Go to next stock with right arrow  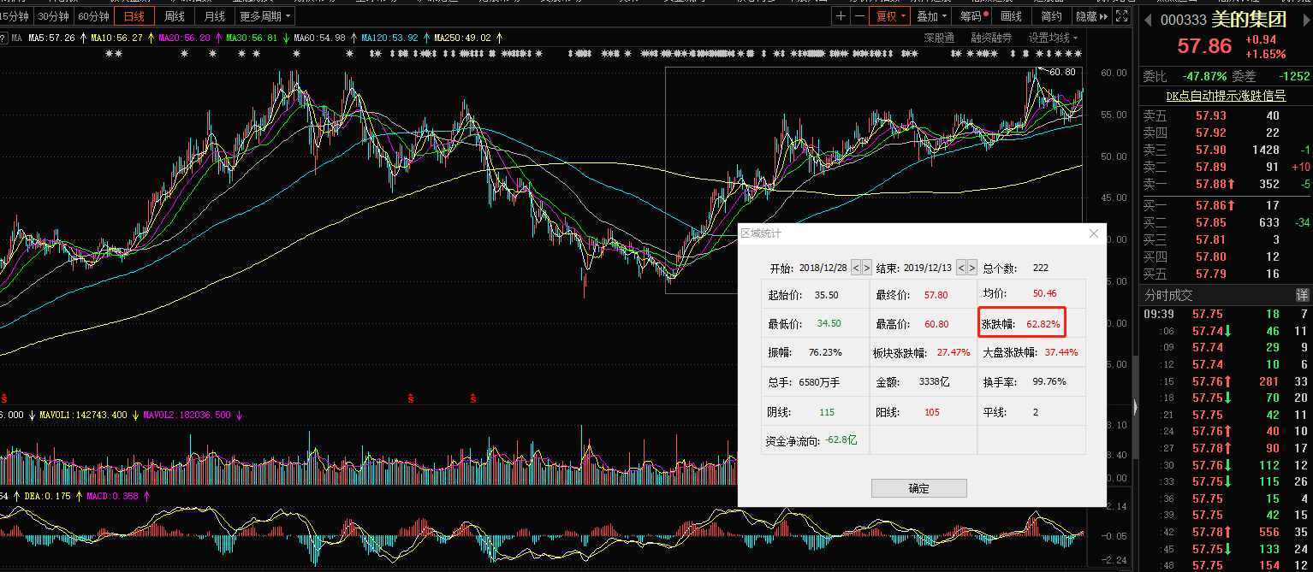tap(1307, 19)
